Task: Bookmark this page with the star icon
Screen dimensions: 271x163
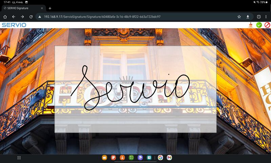Action: 239,17
